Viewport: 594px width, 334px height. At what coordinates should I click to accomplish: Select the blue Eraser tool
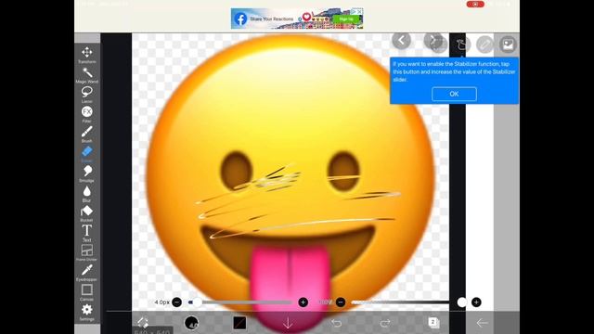click(86, 154)
